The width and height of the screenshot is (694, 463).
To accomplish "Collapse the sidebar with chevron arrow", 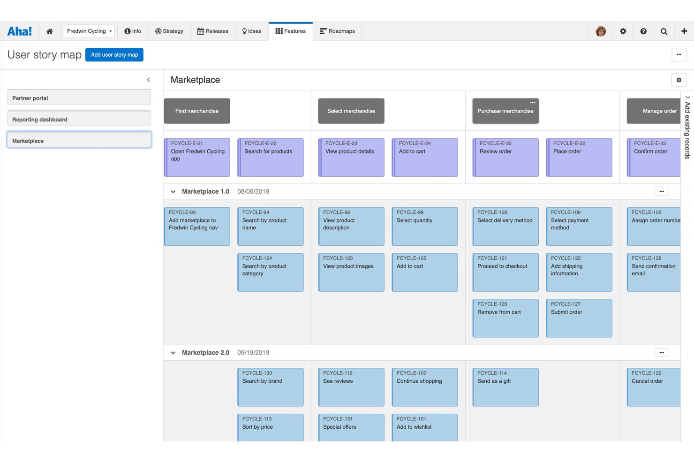I will point(149,80).
